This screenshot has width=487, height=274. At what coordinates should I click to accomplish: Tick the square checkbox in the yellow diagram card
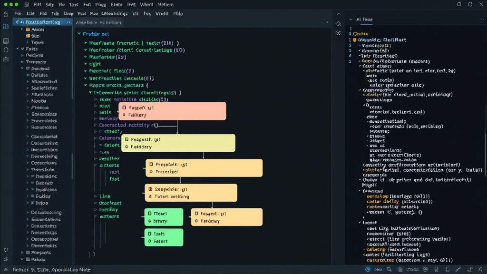pos(127,139)
